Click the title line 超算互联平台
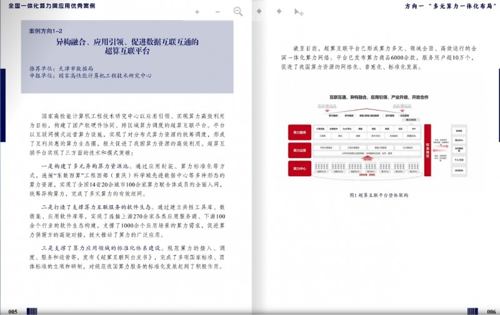 point(127,51)
